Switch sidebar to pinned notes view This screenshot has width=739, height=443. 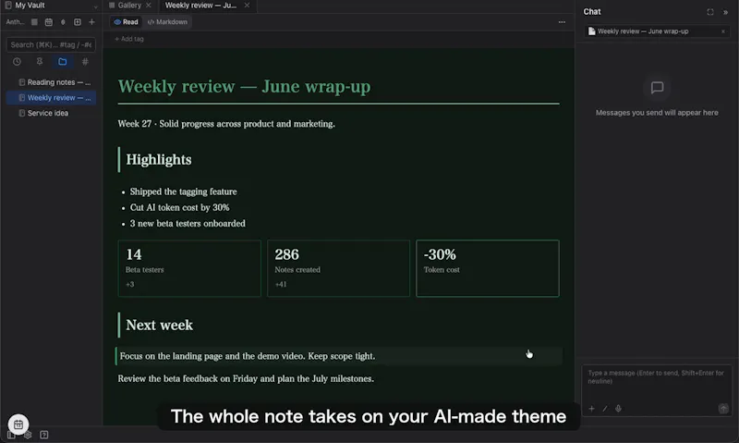[x=40, y=62]
